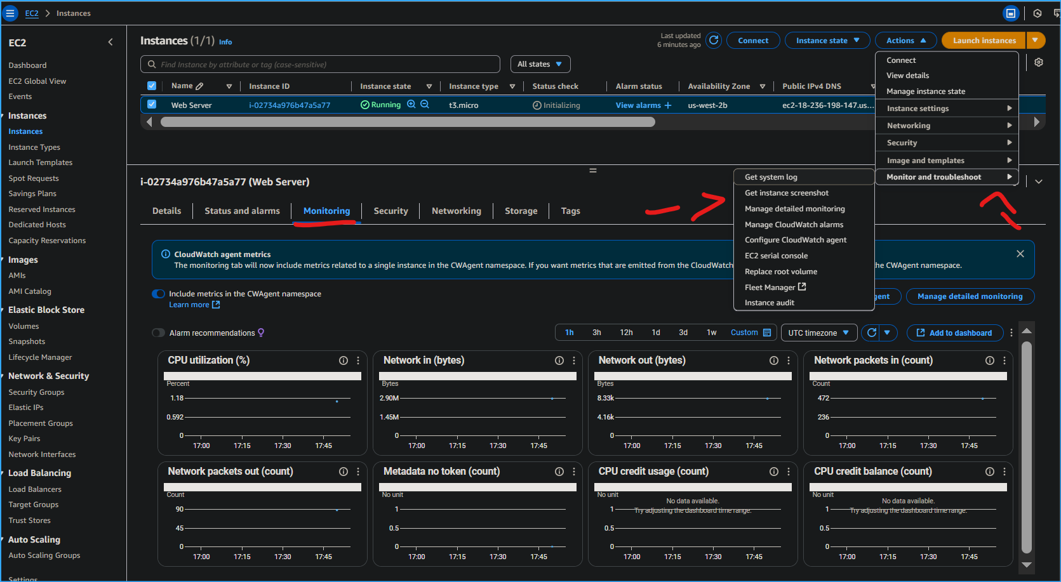Open the Learn more link
This screenshot has height=582, width=1061.
pyautogui.click(x=189, y=304)
